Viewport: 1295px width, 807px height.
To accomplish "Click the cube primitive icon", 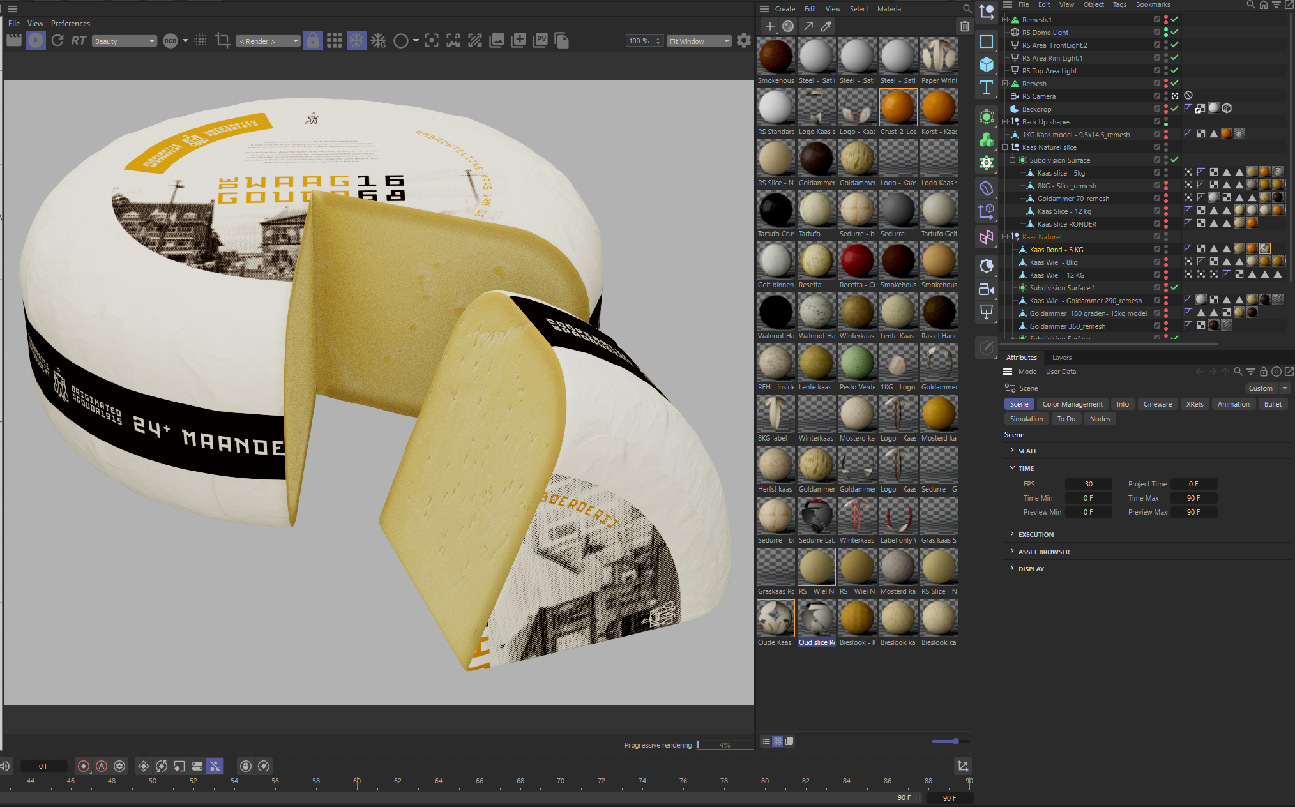I will [987, 64].
